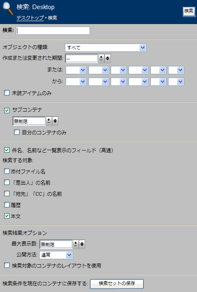Open the last dropdown in the から row
The height and width of the screenshot is (292, 197).
(176, 82)
